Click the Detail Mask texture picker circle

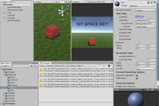pyautogui.click(x=120, y=39)
